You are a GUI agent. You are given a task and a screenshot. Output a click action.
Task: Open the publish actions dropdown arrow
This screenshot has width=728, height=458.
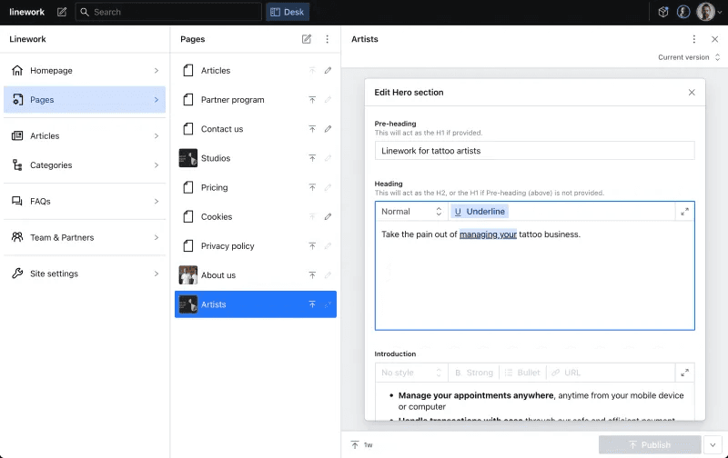coord(713,444)
